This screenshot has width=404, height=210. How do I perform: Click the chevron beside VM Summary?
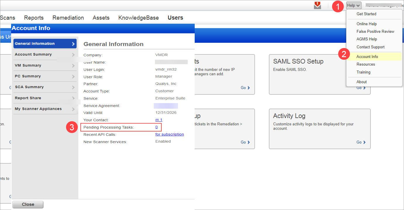click(x=74, y=65)
